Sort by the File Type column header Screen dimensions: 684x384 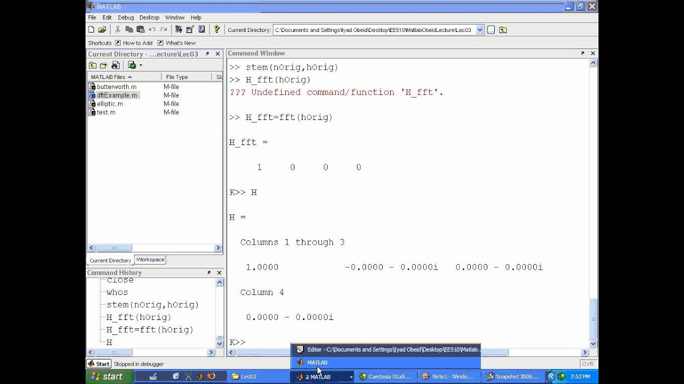[x=187, y=77]
